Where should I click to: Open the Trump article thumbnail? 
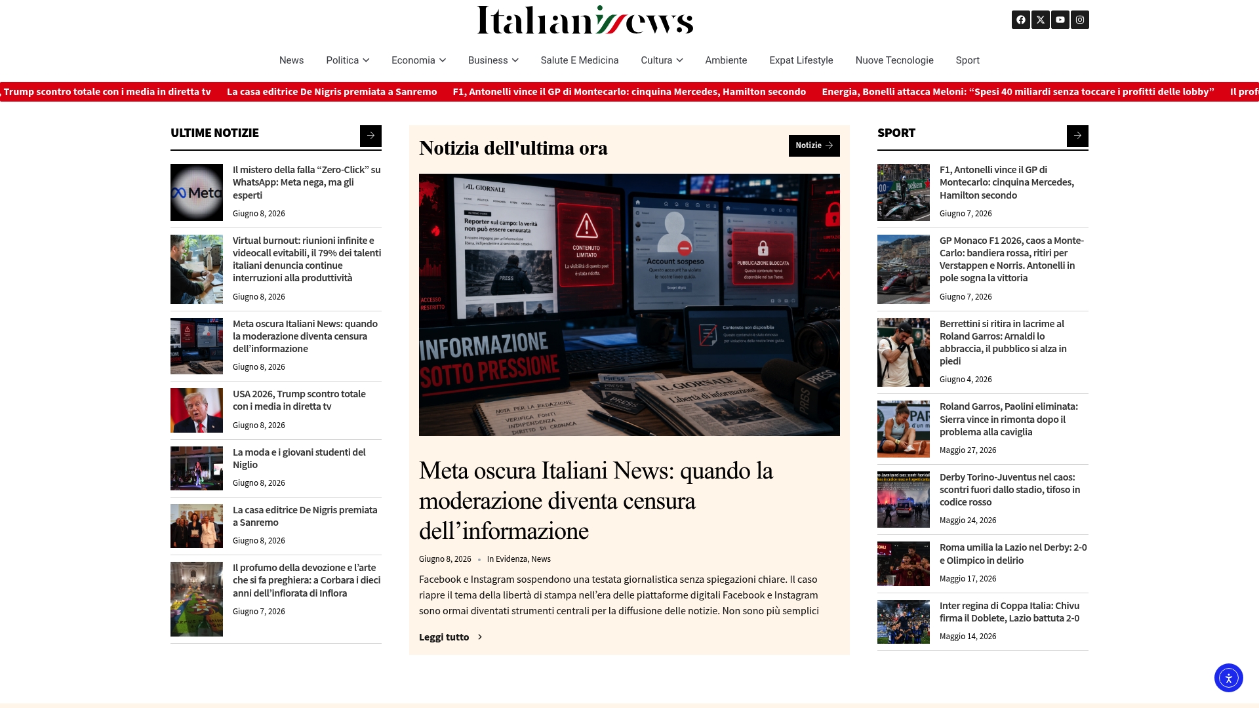(x=197, y=410)
